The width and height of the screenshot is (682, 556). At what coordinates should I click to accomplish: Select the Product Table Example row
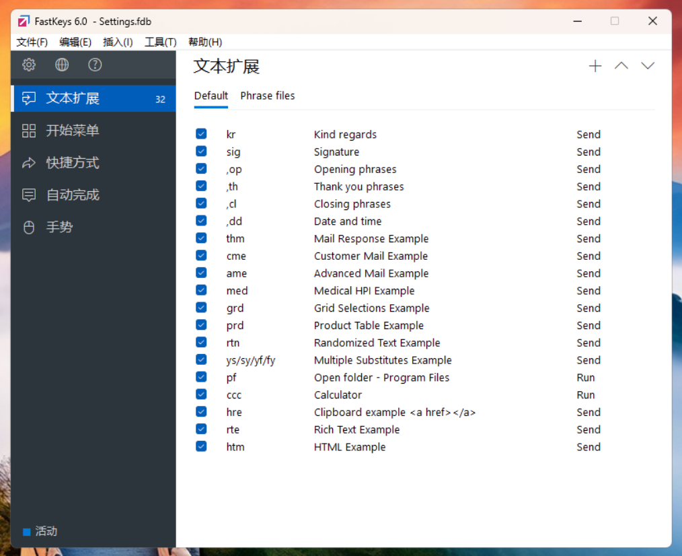(424, 326)
